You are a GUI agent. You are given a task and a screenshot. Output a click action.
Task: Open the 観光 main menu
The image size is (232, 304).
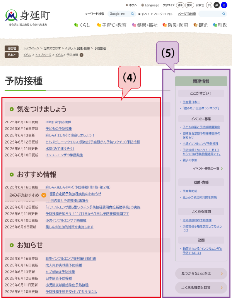(x=200, y=25)
